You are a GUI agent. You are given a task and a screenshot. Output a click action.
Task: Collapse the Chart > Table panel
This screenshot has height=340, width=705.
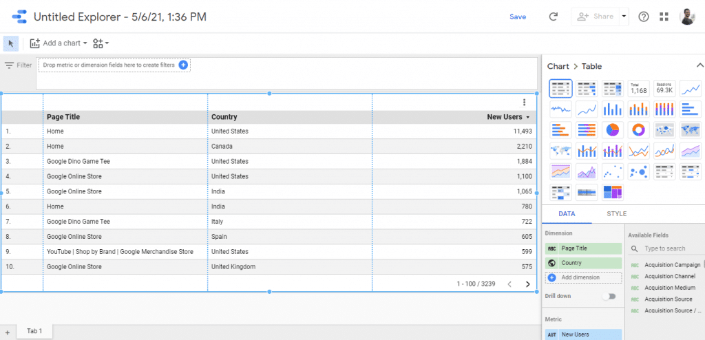(699, 65)
